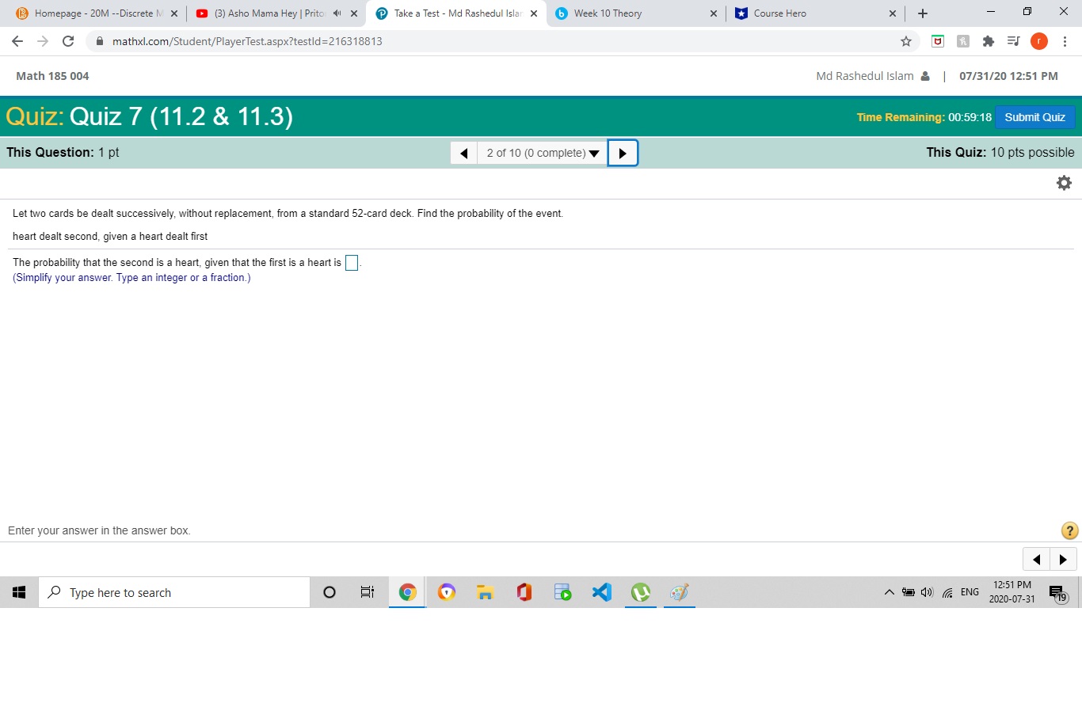Open the question settings gear
The width and height of the screenshot is (1082, 722).
(1064, 183)
